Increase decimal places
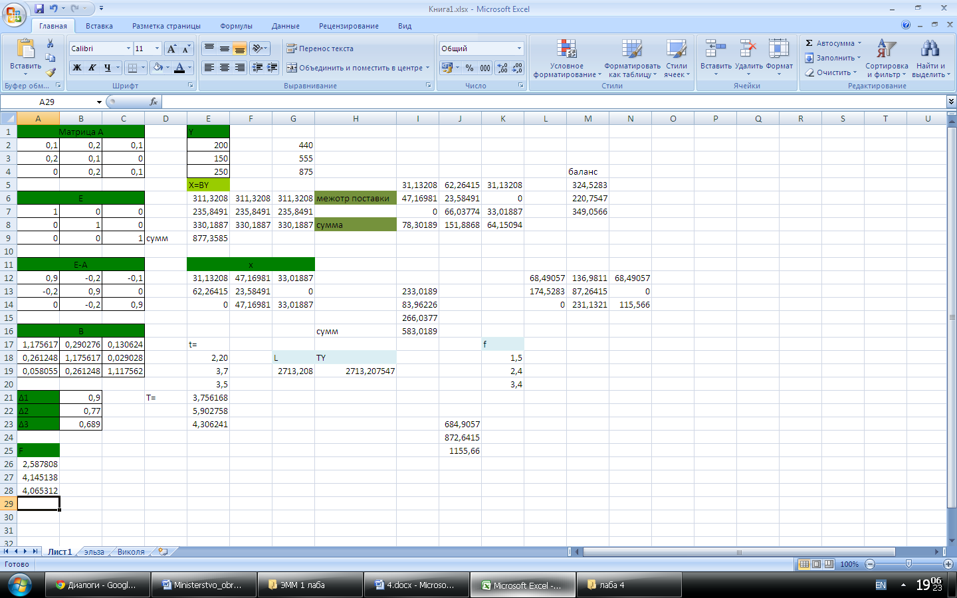957x598 pixels. point(502,68)
